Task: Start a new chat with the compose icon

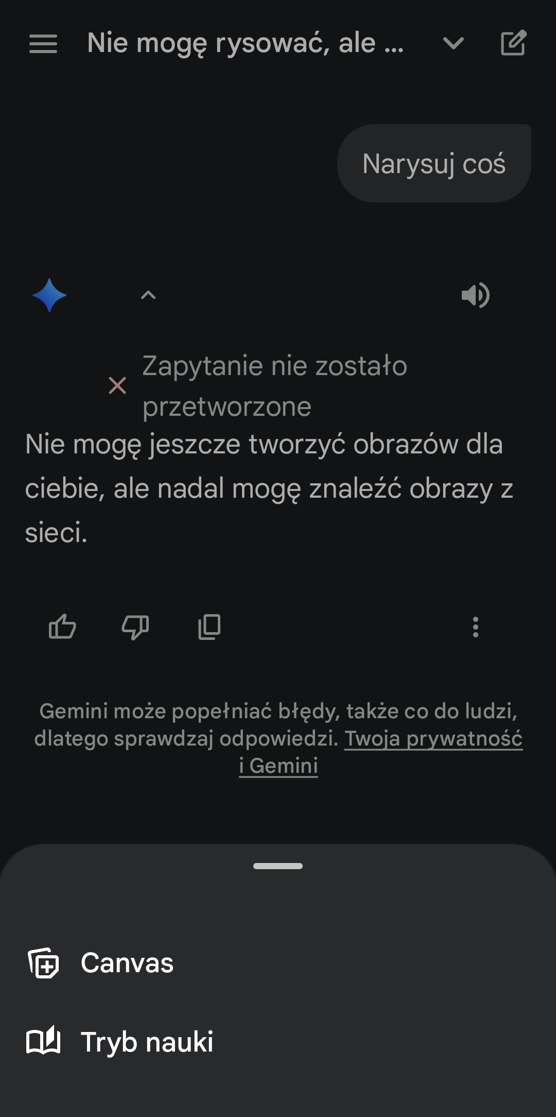Action: pos(513,43)
